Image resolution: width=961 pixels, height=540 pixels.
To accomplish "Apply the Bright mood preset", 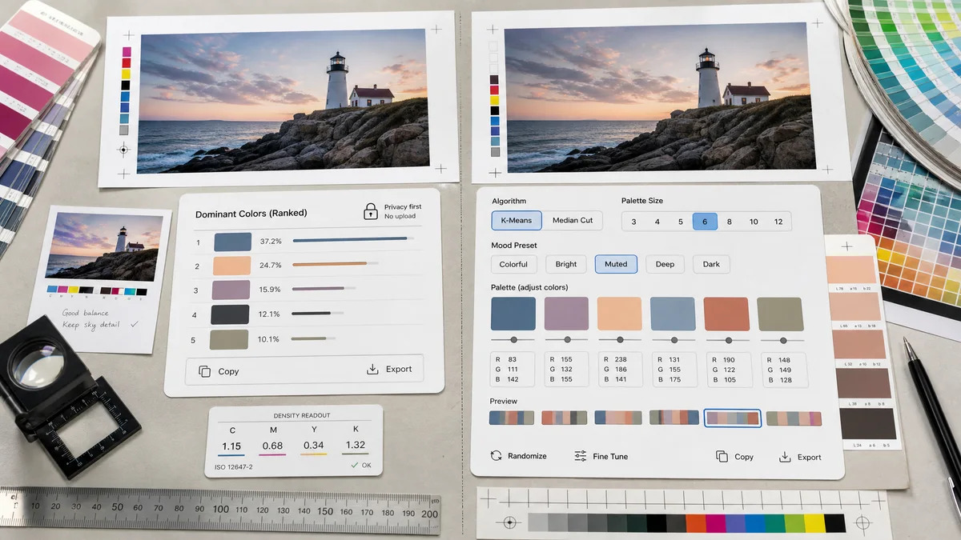I will pyautogui.click(x=566, y=264).
